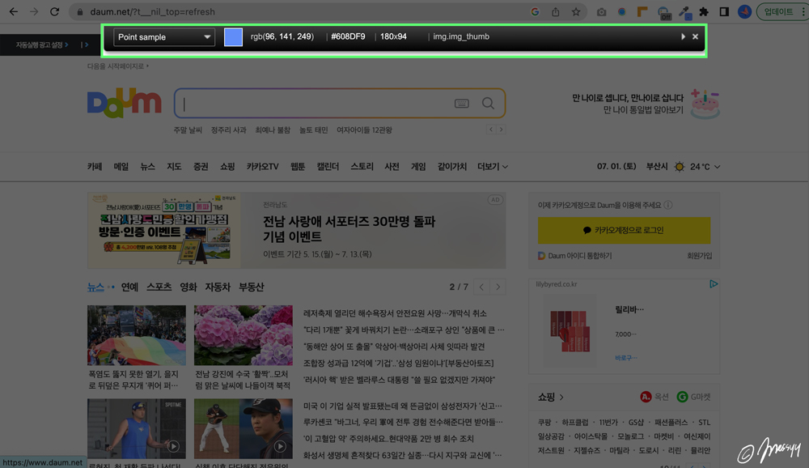Select the 스포츠 news tab
Image resolution: width=809 pixels, height=468 pixels.
tap(159, 287)
